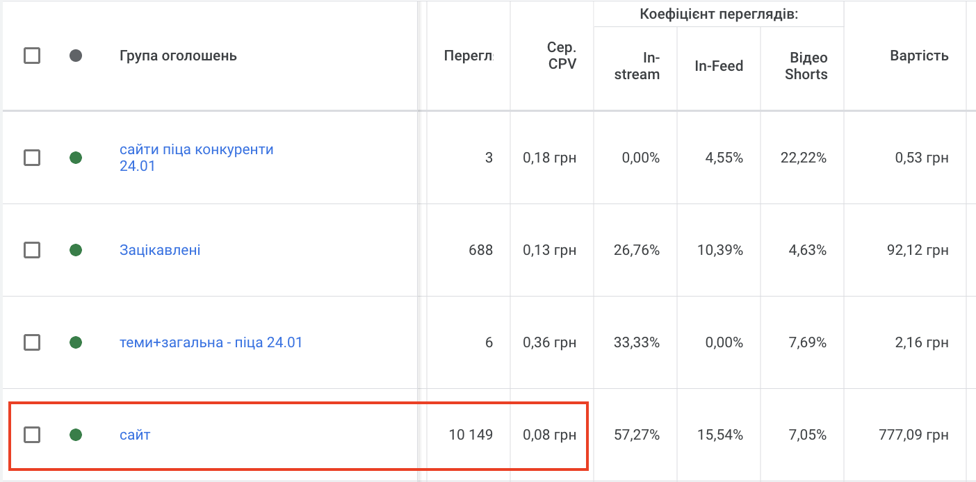Go to 'теми+загальна - піца 24.01' group
Screen dimensions: 976x482
tap(211, 342)
